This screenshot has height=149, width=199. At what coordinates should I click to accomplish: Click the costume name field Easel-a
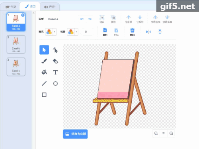pos(60,19)
